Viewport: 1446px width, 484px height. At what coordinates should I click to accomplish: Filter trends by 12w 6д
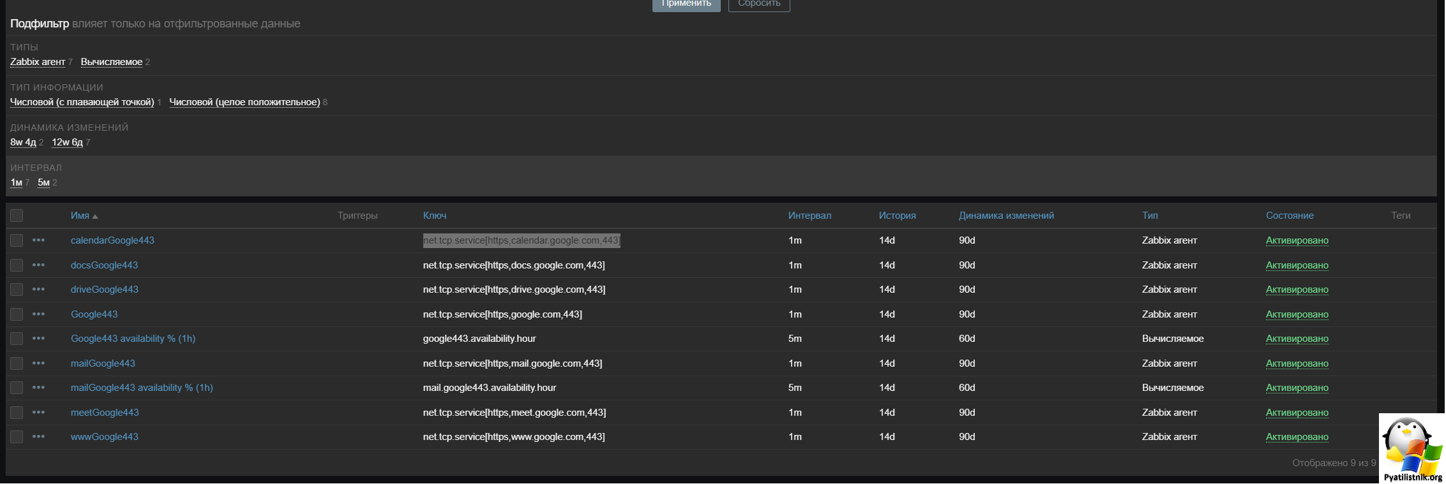coord(67,142)
